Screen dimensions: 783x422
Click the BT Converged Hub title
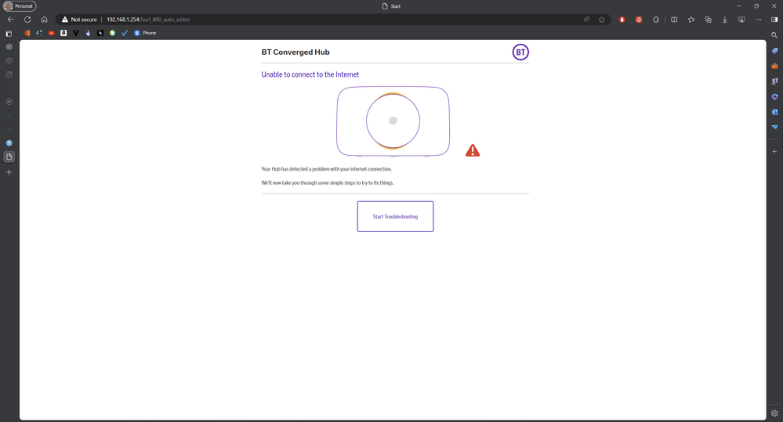[x=295, y=52]
